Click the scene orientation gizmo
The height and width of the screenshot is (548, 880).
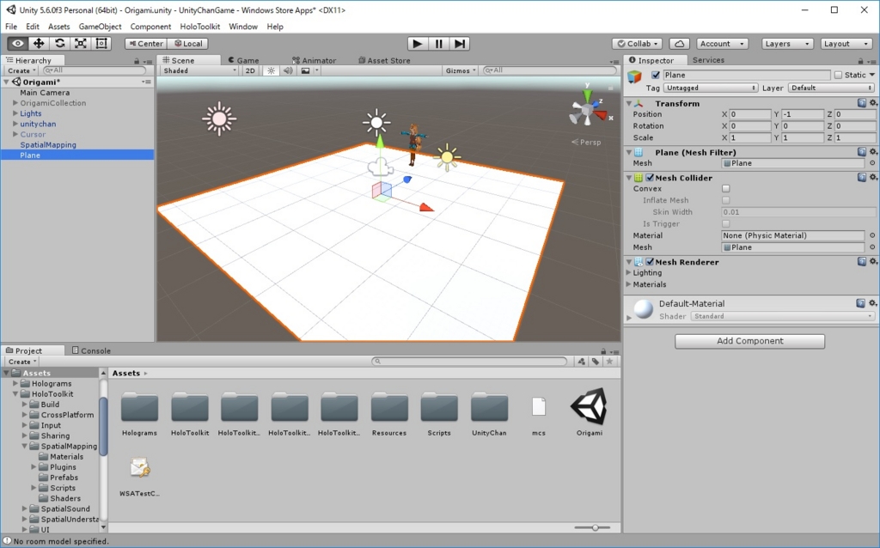pyautogui.click(x=587, y=109)
